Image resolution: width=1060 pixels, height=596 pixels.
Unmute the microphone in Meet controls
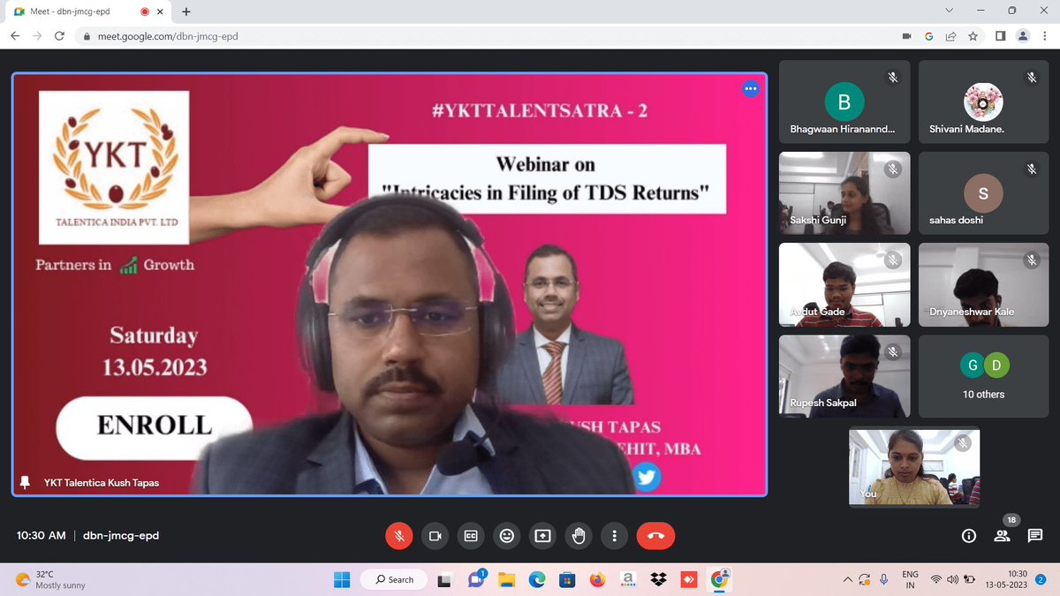coord(398,535)
